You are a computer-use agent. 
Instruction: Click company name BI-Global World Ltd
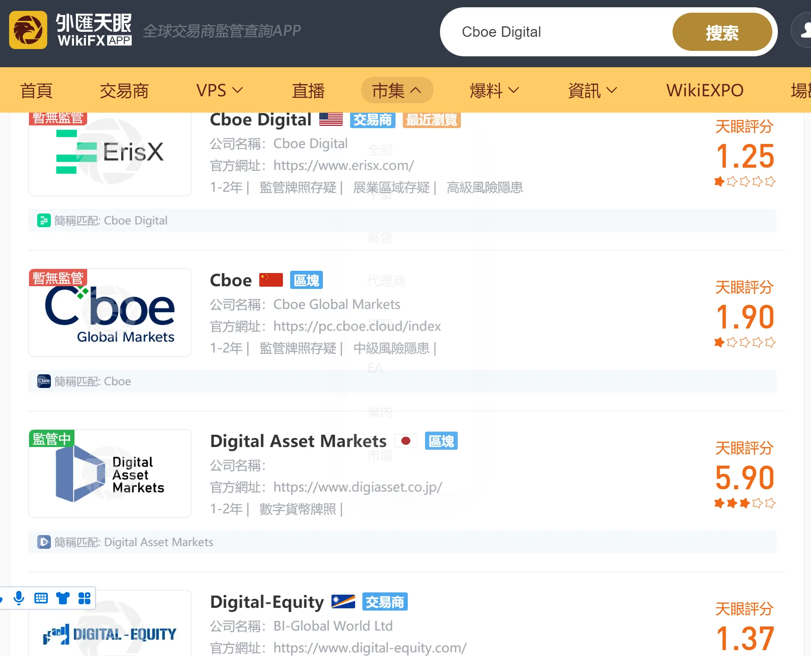pyautogui.click(x=333, y=626)
